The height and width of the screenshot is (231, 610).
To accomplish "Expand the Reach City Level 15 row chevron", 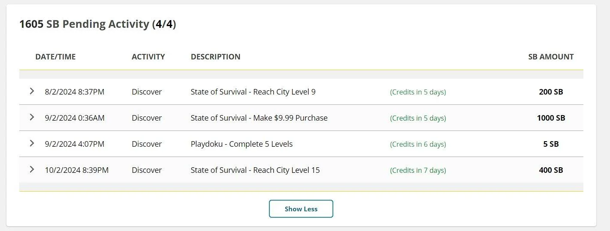I will [x=31, y=169].
